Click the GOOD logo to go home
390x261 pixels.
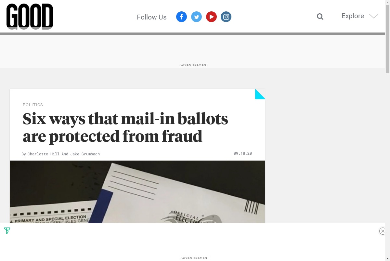coord(30,16)
